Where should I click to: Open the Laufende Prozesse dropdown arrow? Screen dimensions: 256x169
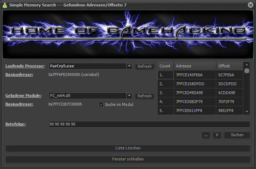pos(129,66)
